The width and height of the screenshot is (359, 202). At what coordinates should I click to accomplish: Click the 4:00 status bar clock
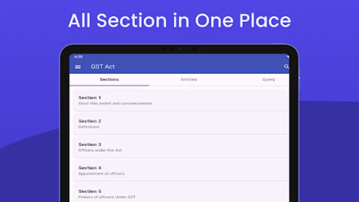(78, 57)
